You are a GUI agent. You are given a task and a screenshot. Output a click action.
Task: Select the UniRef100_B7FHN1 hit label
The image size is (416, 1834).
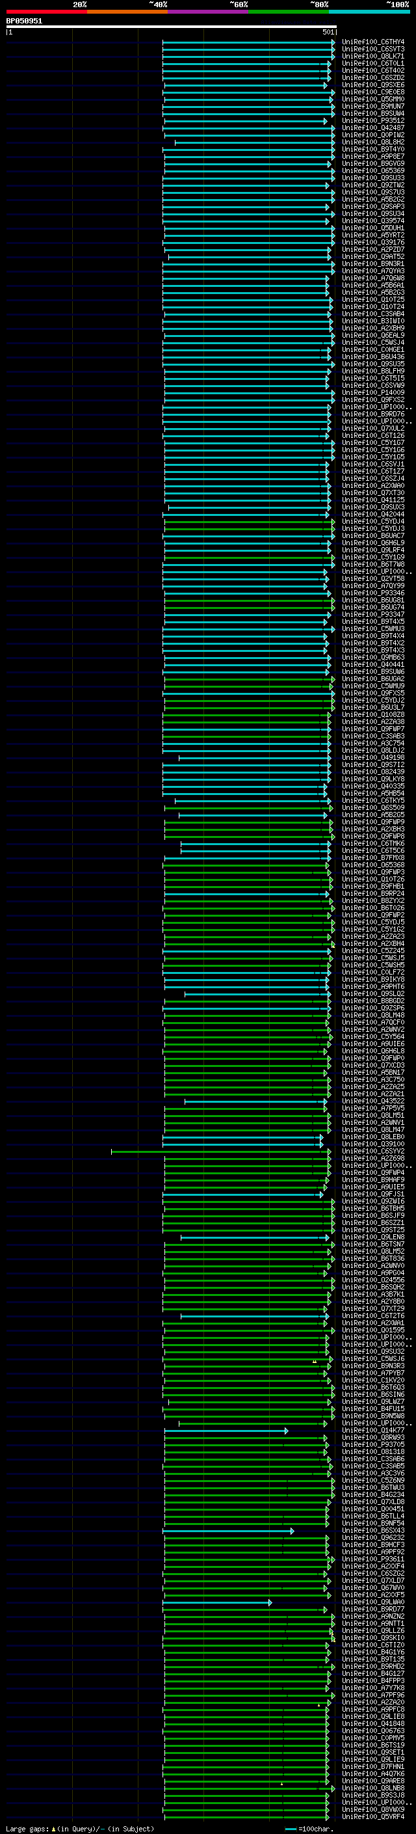(372, 1767)
